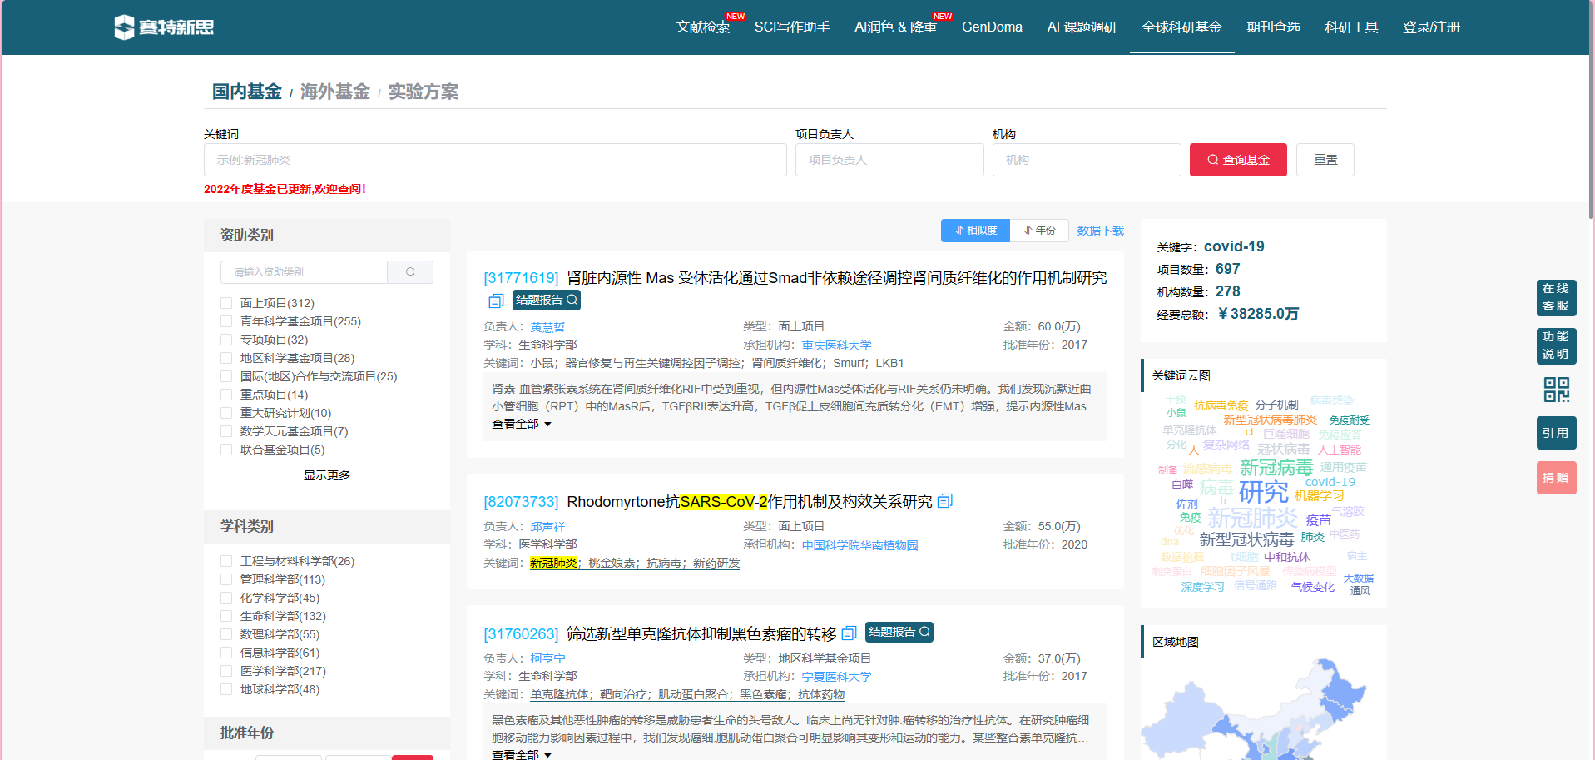
Task: Click the copy icon beside project 31771619 title
Action: click(x=497, y=301)
